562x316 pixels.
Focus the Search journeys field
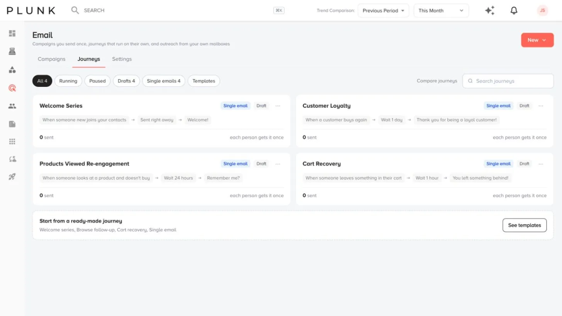508,81
